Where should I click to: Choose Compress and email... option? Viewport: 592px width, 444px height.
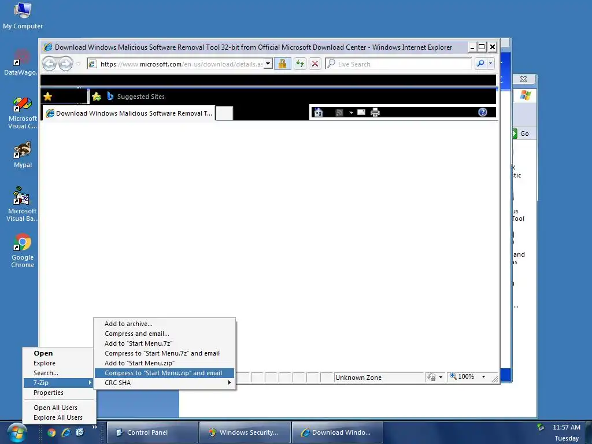(x=165, y=334)
